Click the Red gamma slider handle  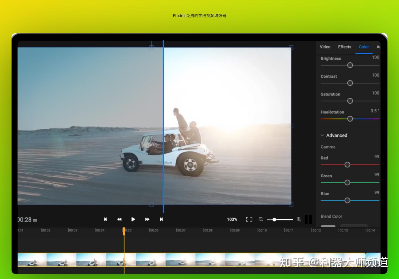(x=347, y=165)
